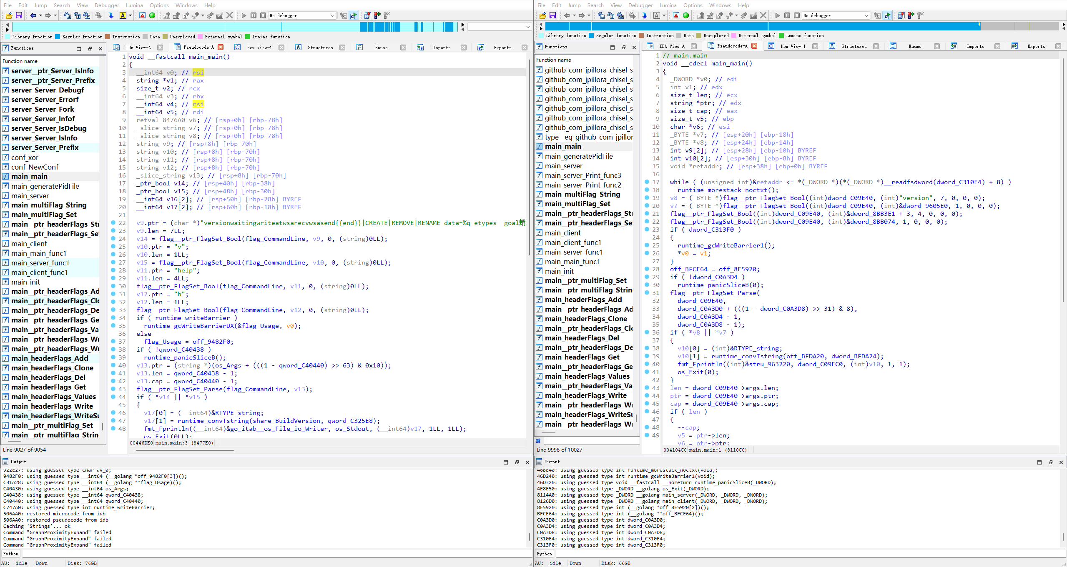Switch to Hex View-1 tab in left window

pos(259,47)
